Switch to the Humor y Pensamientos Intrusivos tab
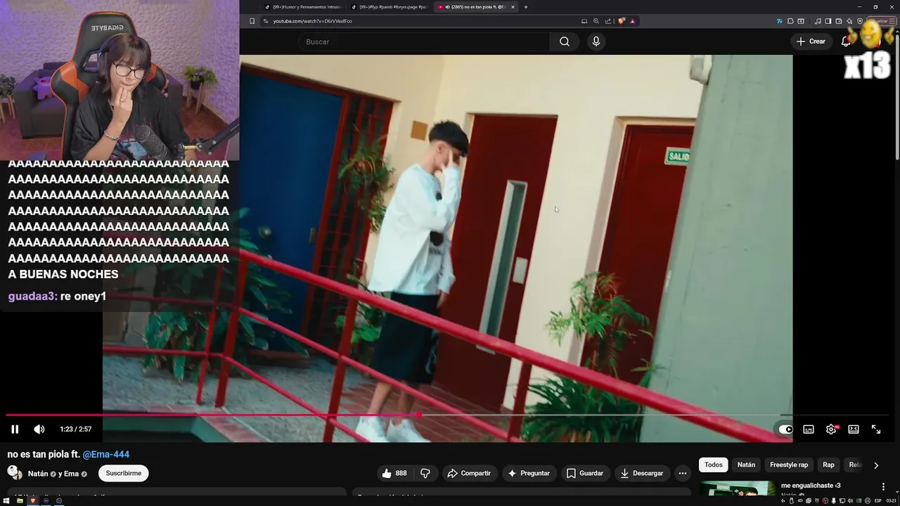Image resolution: width=900 pixels, height=506 pixels. (x=303, y=7)
